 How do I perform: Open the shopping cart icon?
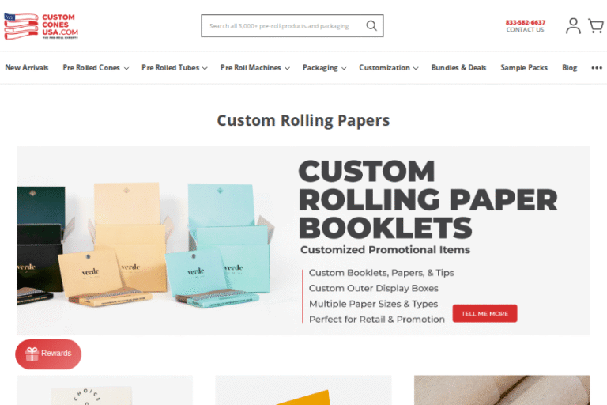(596, 26)
